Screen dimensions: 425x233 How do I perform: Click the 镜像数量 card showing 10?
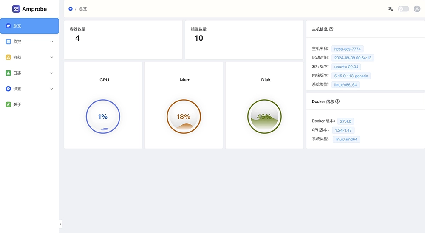(244, 40)
